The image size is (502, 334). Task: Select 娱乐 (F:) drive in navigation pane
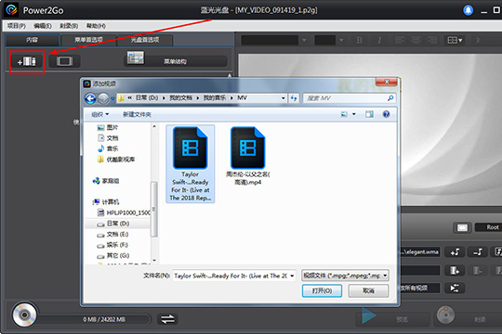tap(112, 245)
